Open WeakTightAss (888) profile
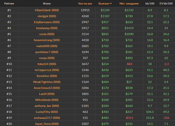 tap(47, 82)
